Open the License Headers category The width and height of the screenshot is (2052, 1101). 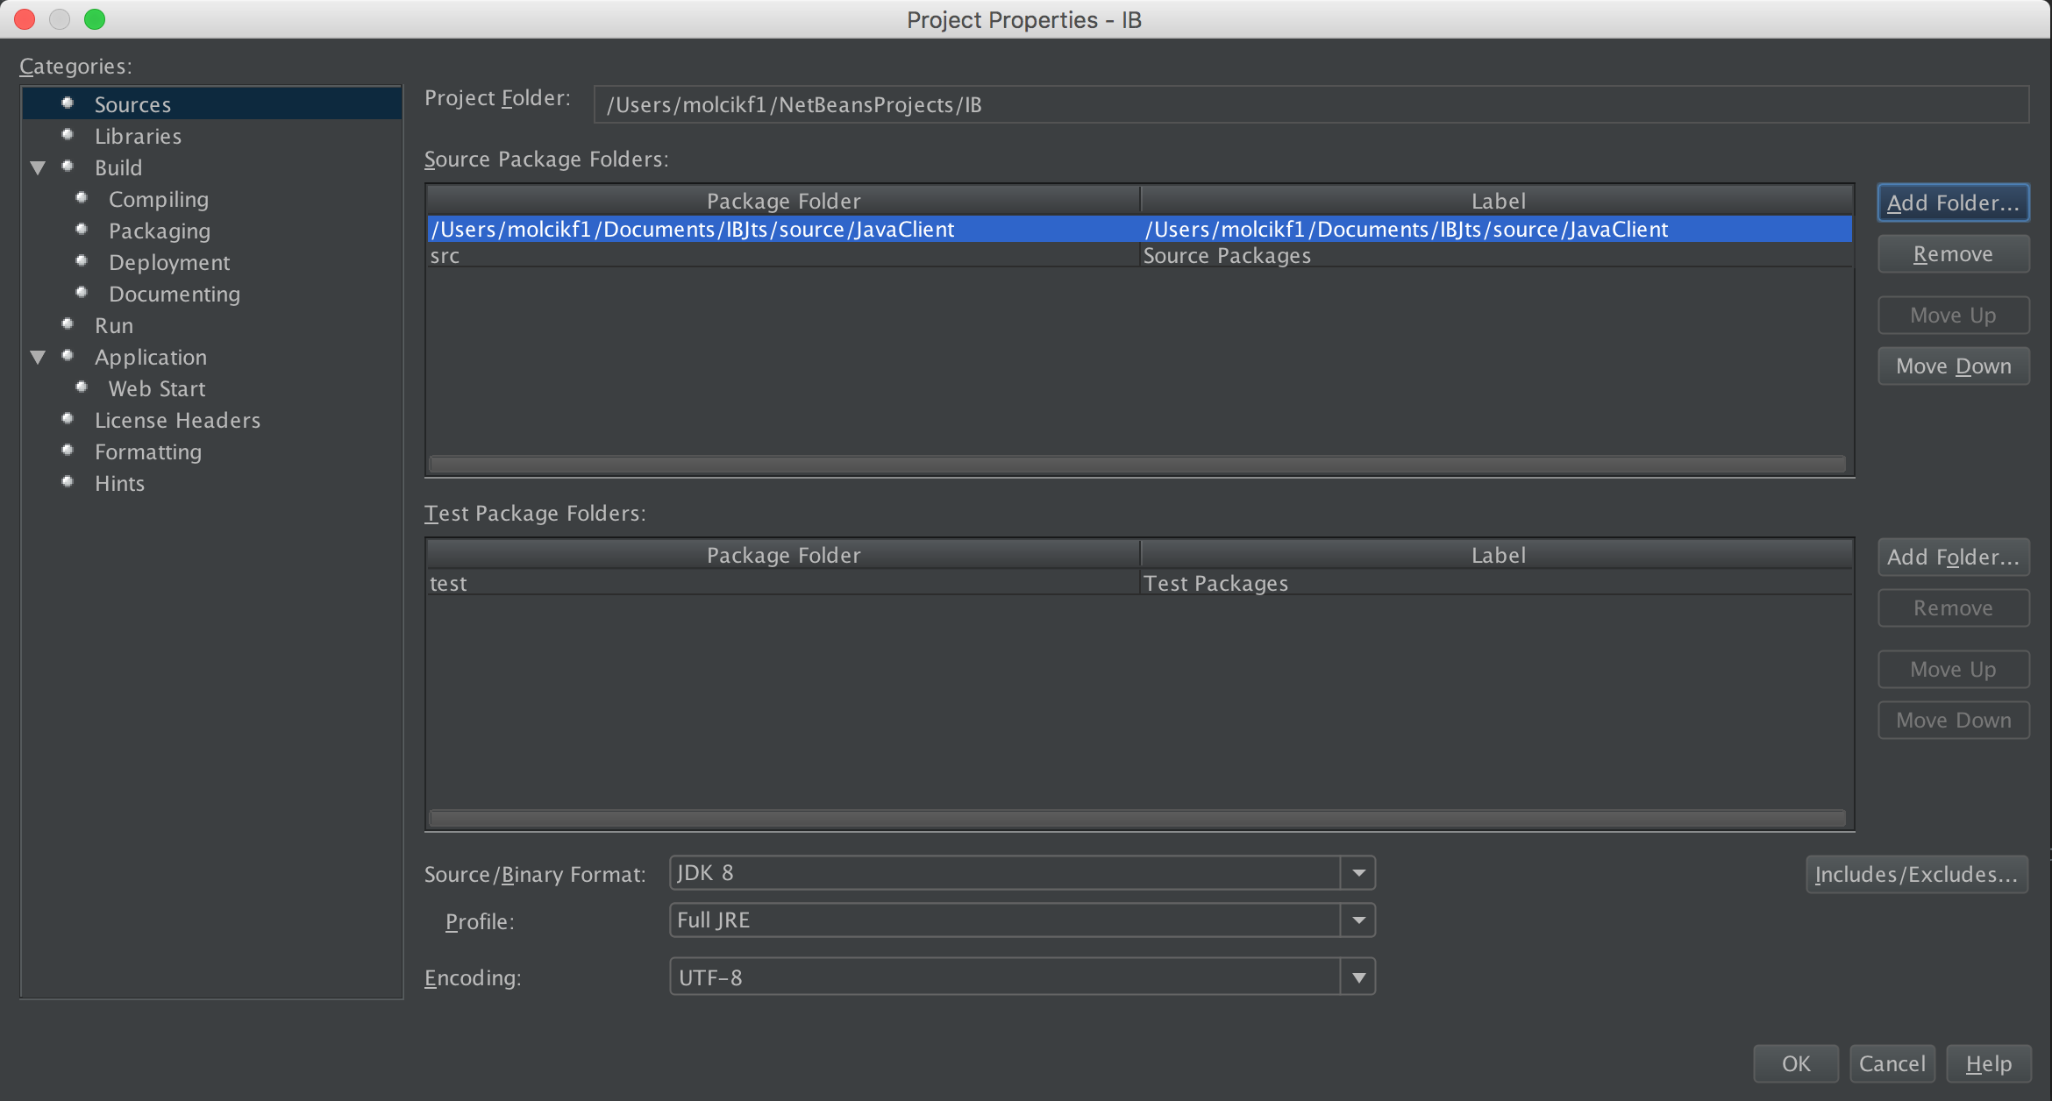177,420
